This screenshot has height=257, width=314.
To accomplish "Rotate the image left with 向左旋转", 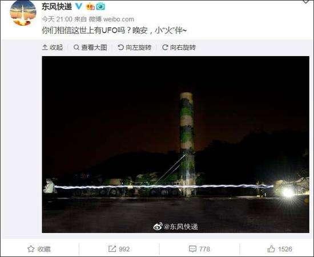I will [x=135, y=48].
